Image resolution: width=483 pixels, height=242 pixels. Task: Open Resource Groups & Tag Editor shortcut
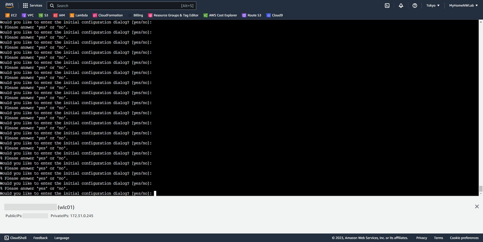coord(173,15)
